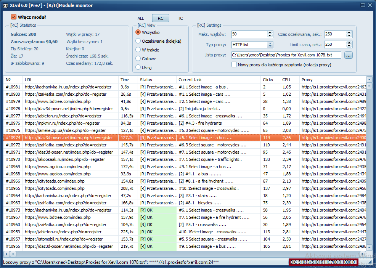Image resolution: width=376 pixels, height=268 pixels.
Task: Click the horizontal scroll-left arrow
Action: tap(6, 254)
